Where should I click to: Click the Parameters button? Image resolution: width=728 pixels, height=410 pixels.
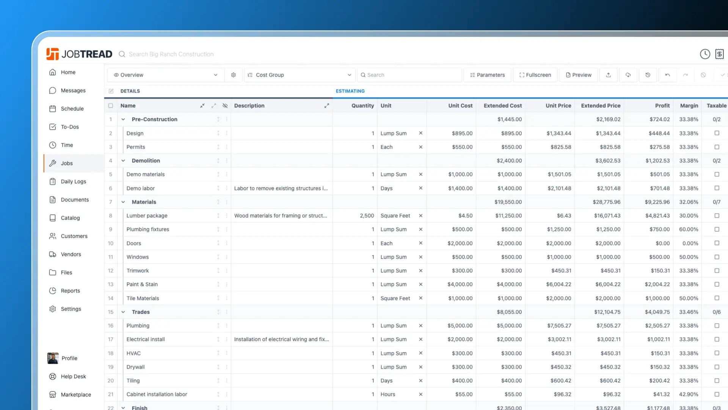[x=488, y=75]
